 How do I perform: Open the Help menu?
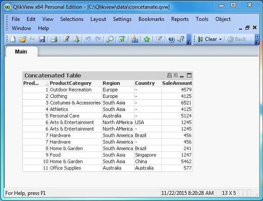(x=43, y=28)
